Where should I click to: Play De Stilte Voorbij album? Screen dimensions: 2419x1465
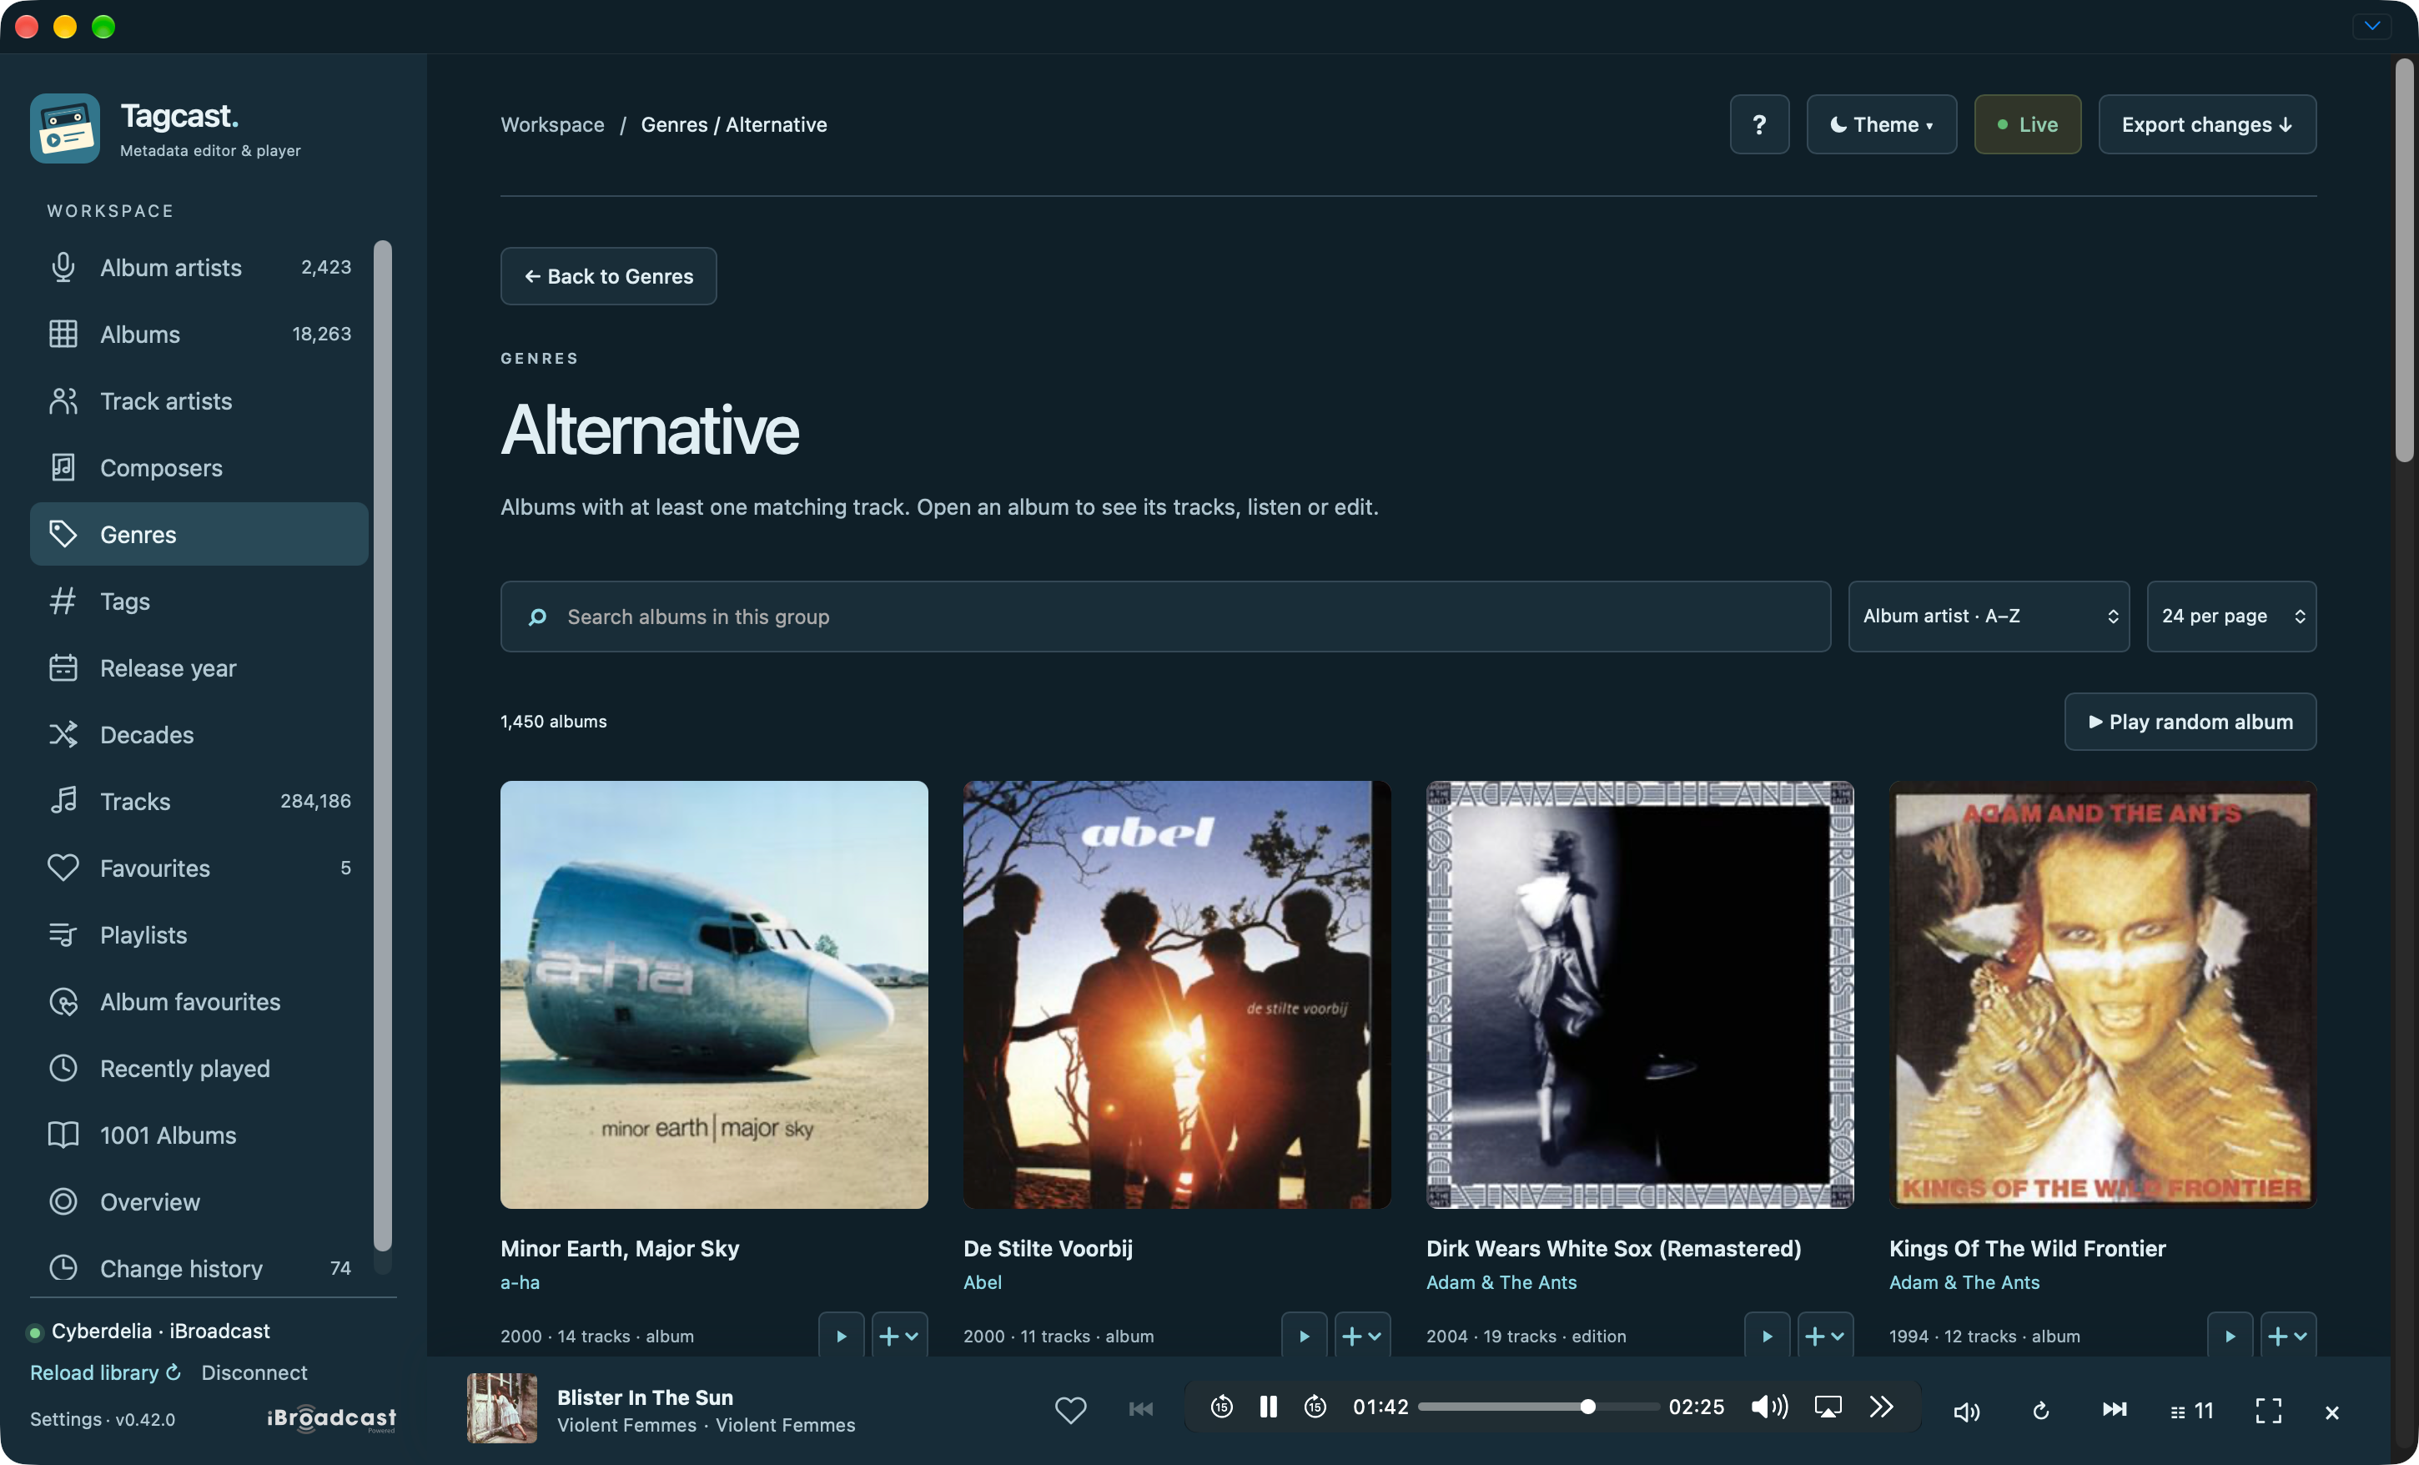(x=1304, y=1336)
